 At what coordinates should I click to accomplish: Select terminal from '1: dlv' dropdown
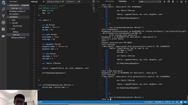point(150,2)
